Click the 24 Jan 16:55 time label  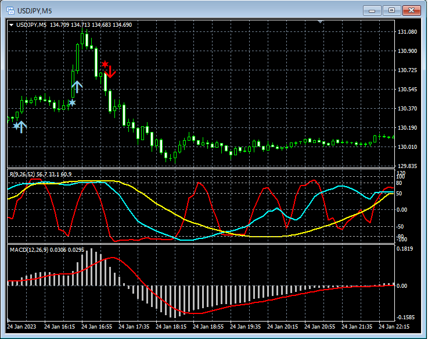pos(96,327)
